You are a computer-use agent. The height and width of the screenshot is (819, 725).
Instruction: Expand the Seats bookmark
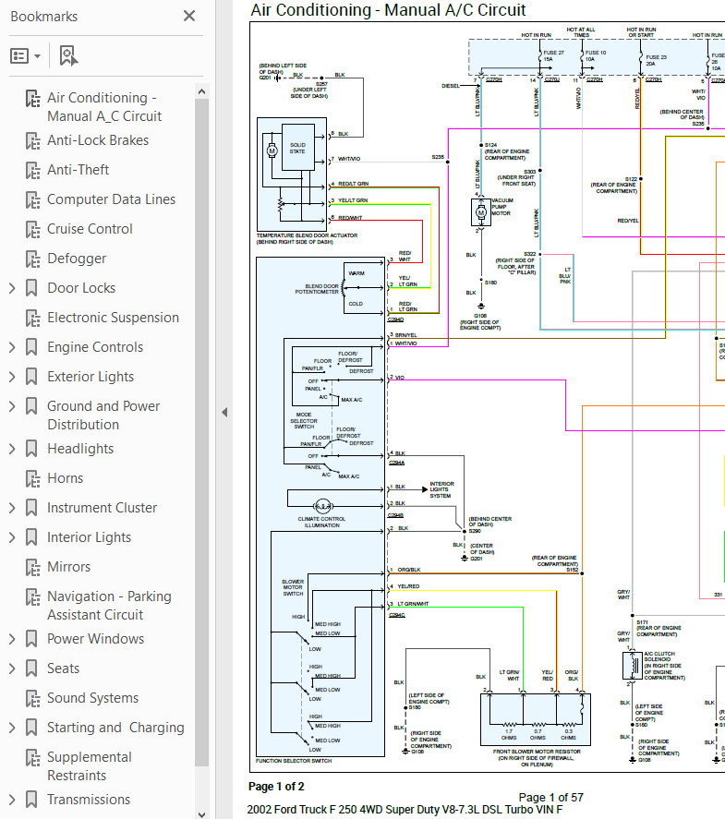pos(12,668)
